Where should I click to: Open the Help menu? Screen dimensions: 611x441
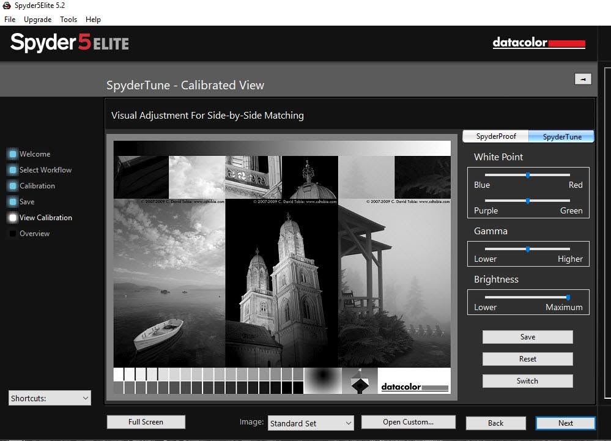tap(93, 20)
